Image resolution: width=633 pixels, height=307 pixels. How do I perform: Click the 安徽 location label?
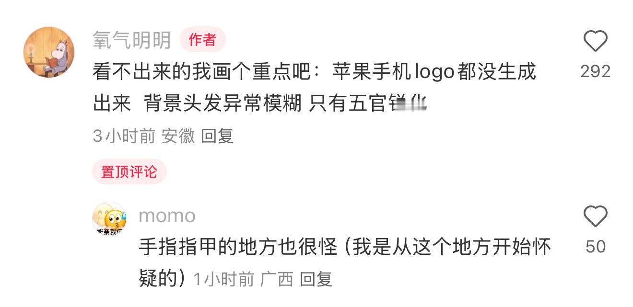(x=178, y=136)
